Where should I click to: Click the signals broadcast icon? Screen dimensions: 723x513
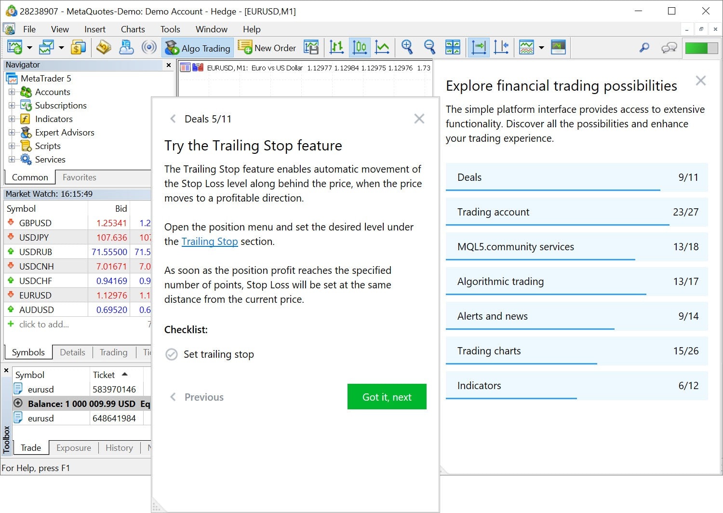pos(149,47)
